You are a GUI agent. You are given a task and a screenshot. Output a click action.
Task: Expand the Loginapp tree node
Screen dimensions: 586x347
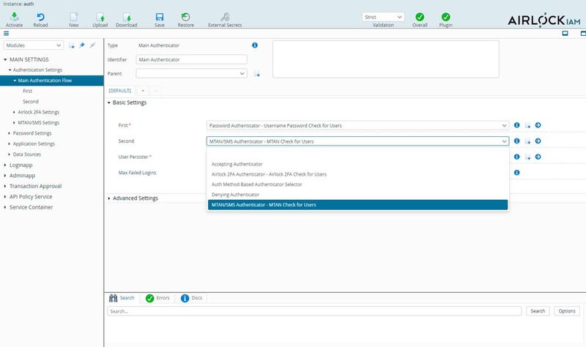[5, 165]
